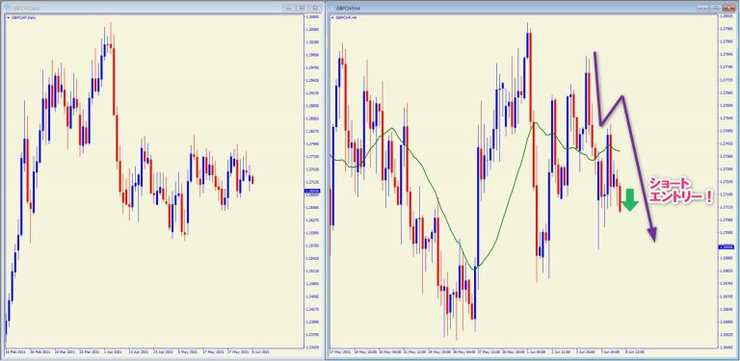Select the purple zigzag arrow's arrowhead
The width and height of the screenshot is (740, 361).
pyautogui.click(x=651, y=234)
